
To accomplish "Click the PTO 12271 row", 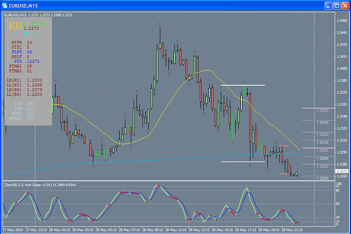I will click(x=27, y=61).
